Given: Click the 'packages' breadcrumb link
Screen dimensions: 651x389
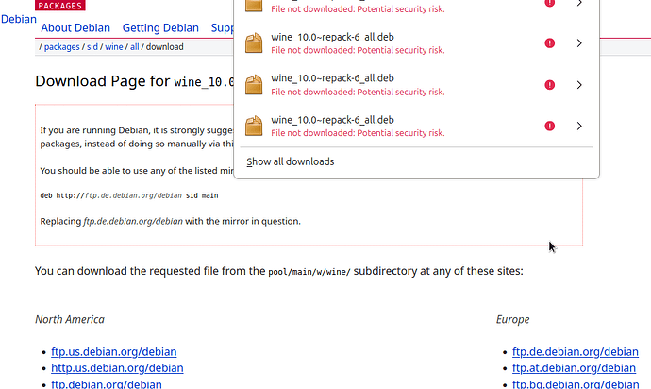Looking at the screenshot, I should point(62,47).
